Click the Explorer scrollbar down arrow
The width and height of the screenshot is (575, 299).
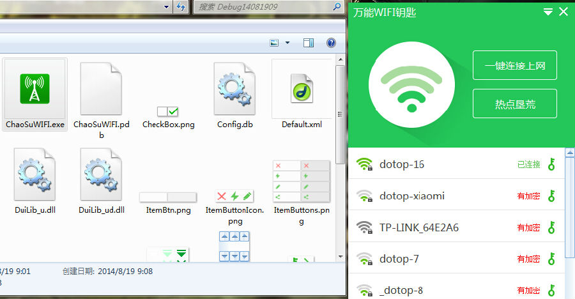click(341, 257)
